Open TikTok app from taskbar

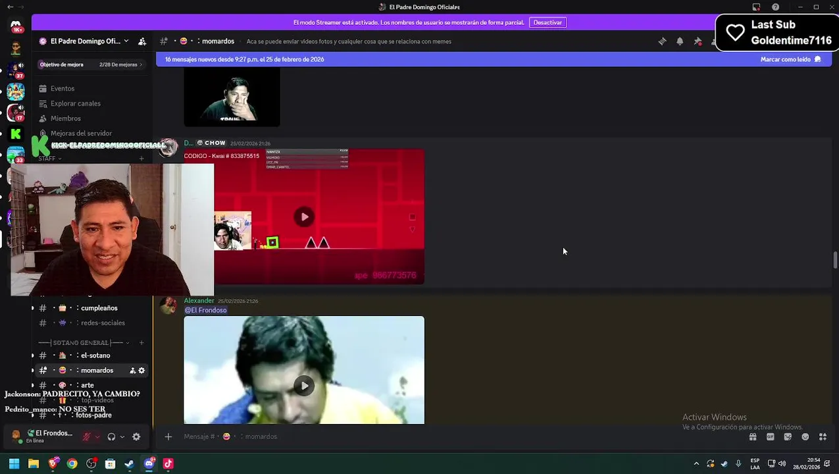tap(168, 463)
